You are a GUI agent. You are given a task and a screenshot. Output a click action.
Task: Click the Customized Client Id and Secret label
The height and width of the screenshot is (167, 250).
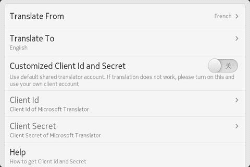(x=68, y=65)
